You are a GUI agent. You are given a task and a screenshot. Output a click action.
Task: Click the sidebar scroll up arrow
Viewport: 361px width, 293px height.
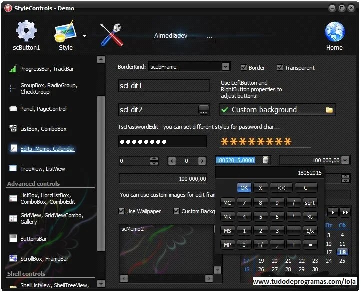click(x=101, y=60)
